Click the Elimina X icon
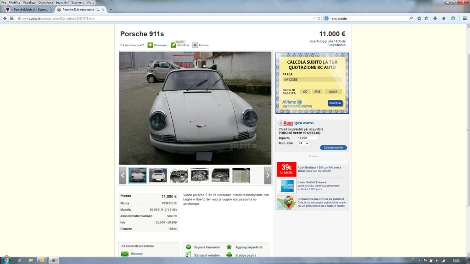The width and height of the screenshot is (470, 264). click(195, 45)
